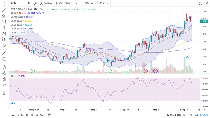Image resolution: width=210 pixels, height=118 pixels.
Task: Expand the Hồ sơ dropdown
Action: (x=104, y=3)
